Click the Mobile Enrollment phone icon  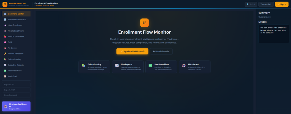click(x=5, y=31)
